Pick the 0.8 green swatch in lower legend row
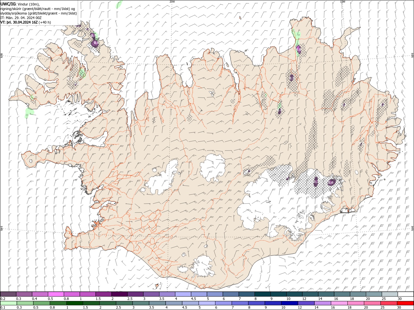Image resolution: width=414 pixels, height=310 pixels. (x=58, y=303)
